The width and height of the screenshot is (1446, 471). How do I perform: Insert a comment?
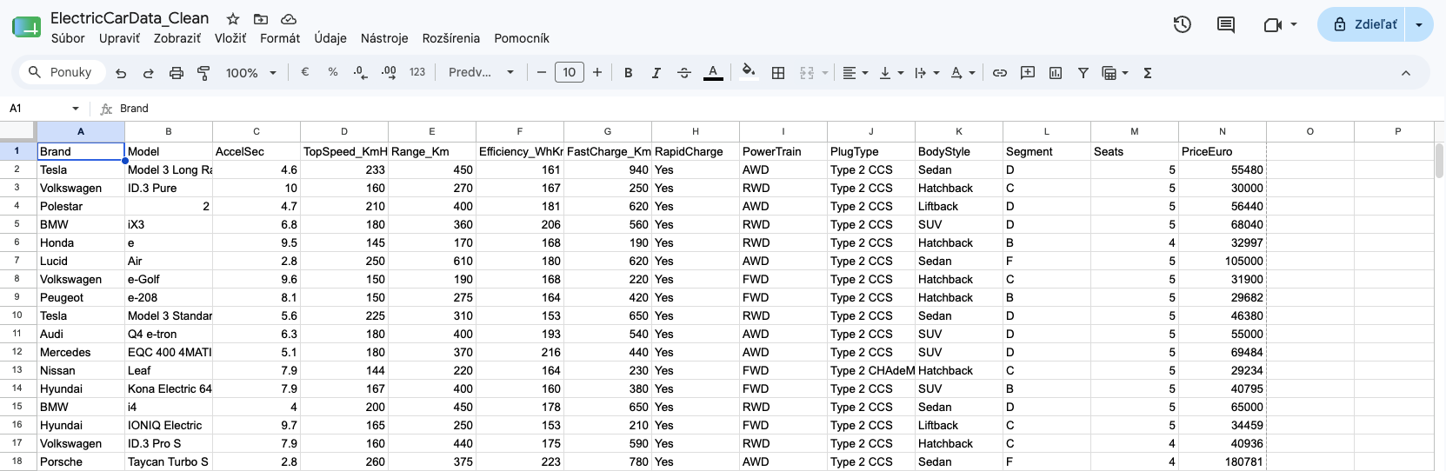coord(1028,73)
